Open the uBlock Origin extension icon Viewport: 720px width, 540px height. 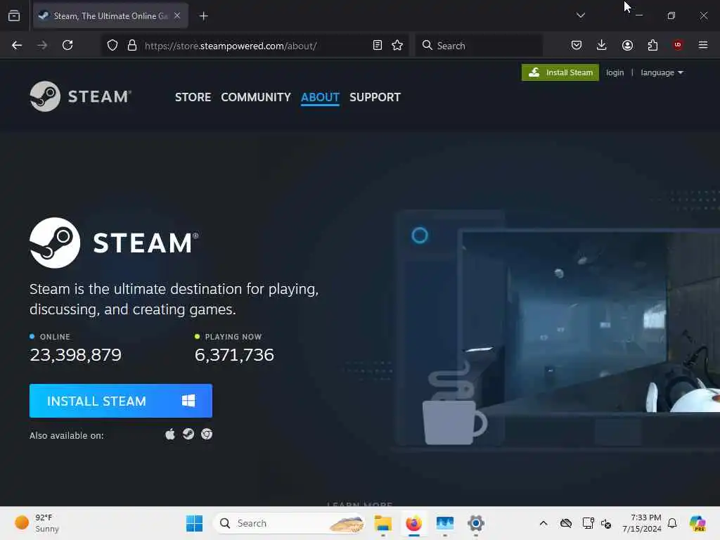678,44
